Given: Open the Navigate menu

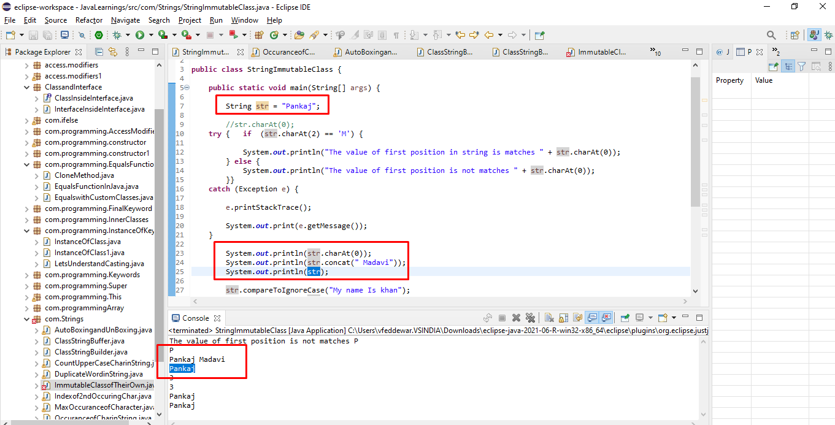Looking at the screenshot, I should pyautogui.click(x=126, y=20).
